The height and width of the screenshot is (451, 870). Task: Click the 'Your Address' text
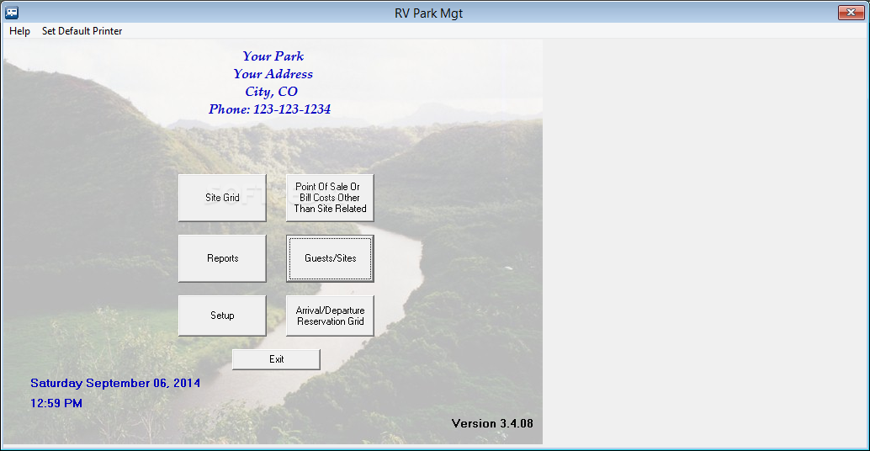pos(273,74)
